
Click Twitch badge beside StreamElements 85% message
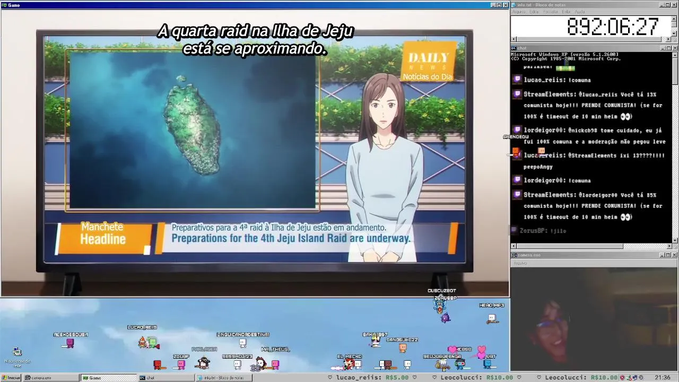pos(517,194)
